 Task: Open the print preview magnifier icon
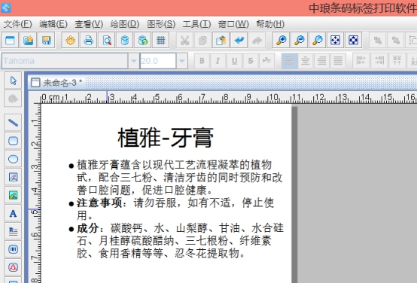pyautogui.click(x=107, y=41)
